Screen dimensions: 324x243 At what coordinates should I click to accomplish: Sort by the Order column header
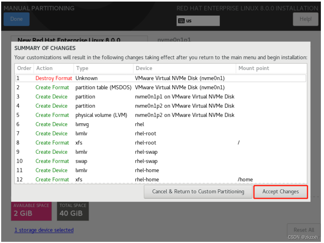[x=24, y=68]
